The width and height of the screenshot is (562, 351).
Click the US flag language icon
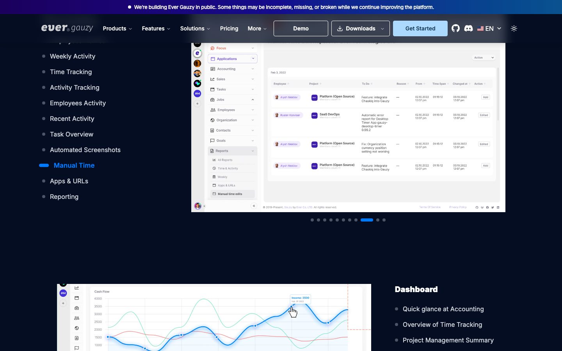480,28
